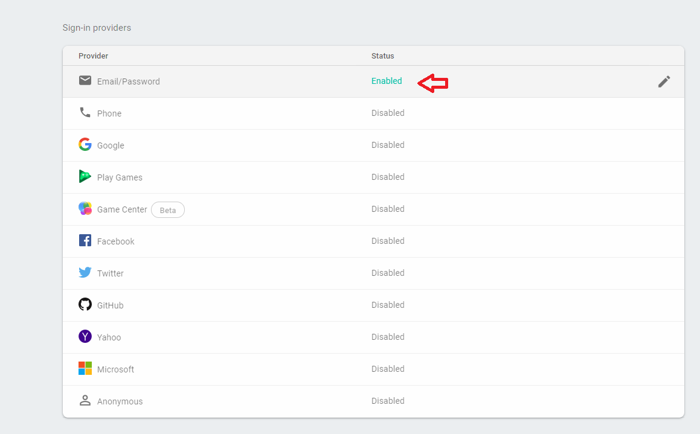Open the Microsoft provider name
The image size is (700, 434).
(x=115, y=369)
